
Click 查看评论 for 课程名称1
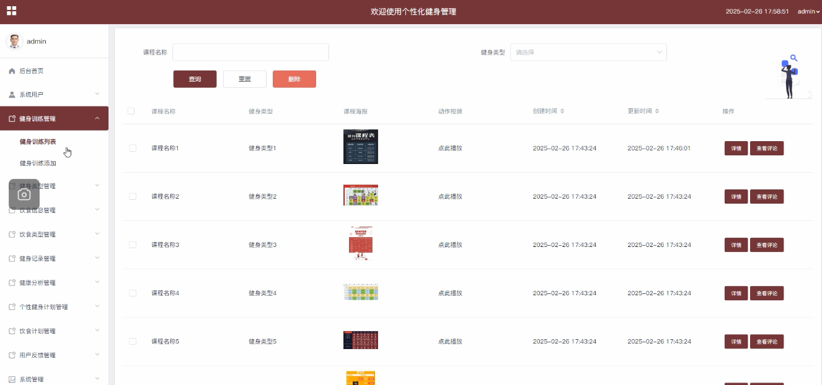(767, 149)
